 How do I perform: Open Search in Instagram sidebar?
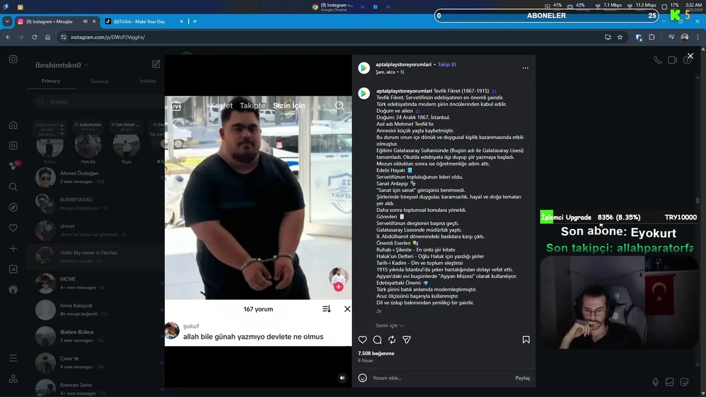coord(13,187)
